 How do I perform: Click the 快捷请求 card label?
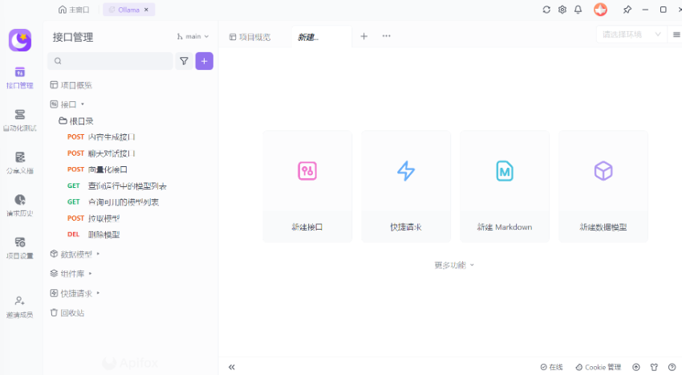pos(406,227)
